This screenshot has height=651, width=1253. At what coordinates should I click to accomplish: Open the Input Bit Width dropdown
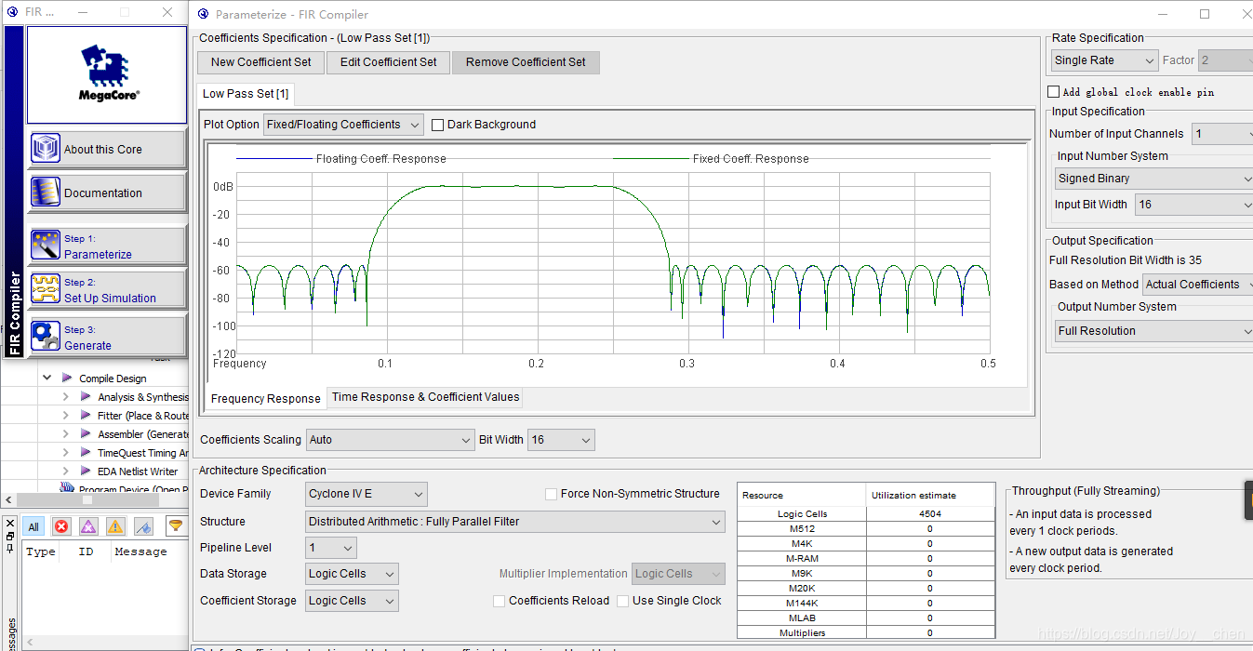click(x=1193, y=205)
